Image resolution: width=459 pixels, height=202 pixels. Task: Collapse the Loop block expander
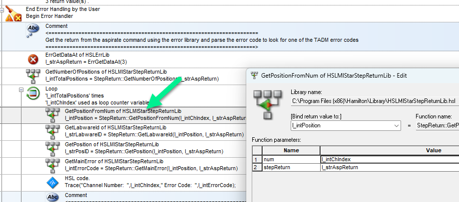pyautogui.click(x=21, y=90)
